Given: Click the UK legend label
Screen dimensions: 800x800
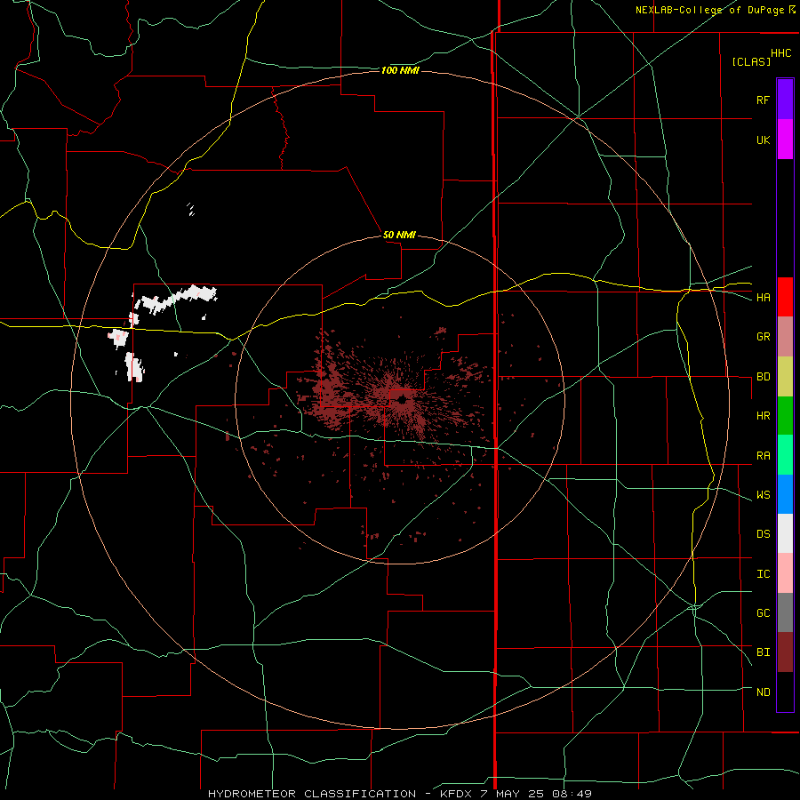Looking at the screenshot, I should 763,140.
